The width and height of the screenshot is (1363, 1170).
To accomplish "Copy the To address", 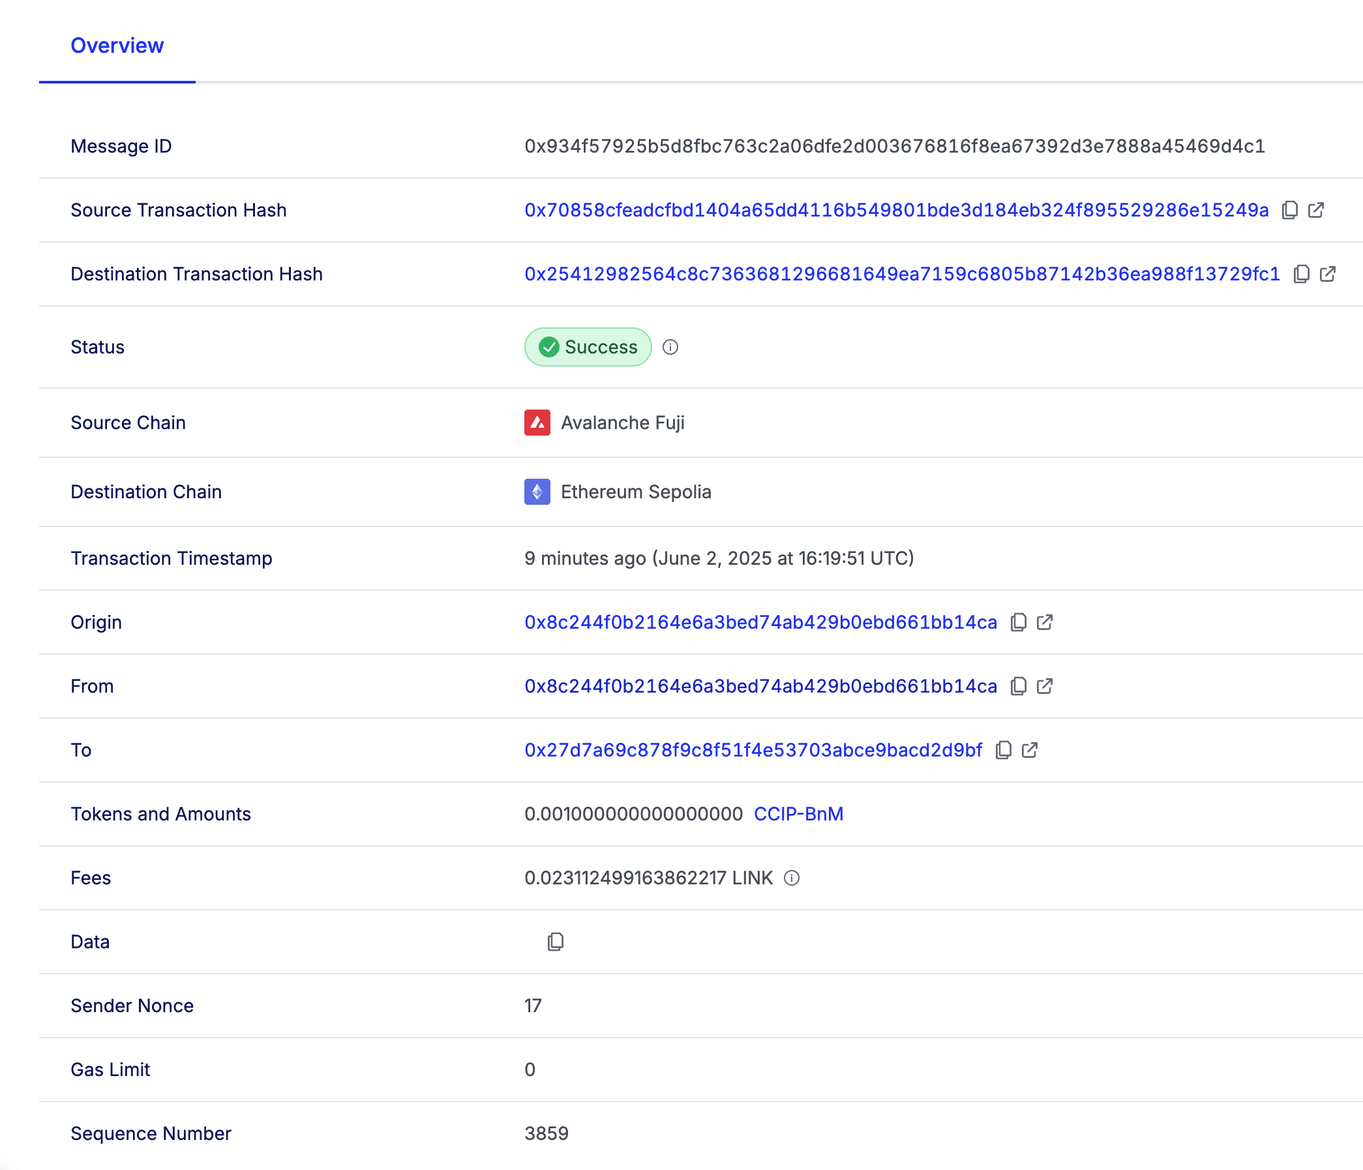I will click(1003, 749).
